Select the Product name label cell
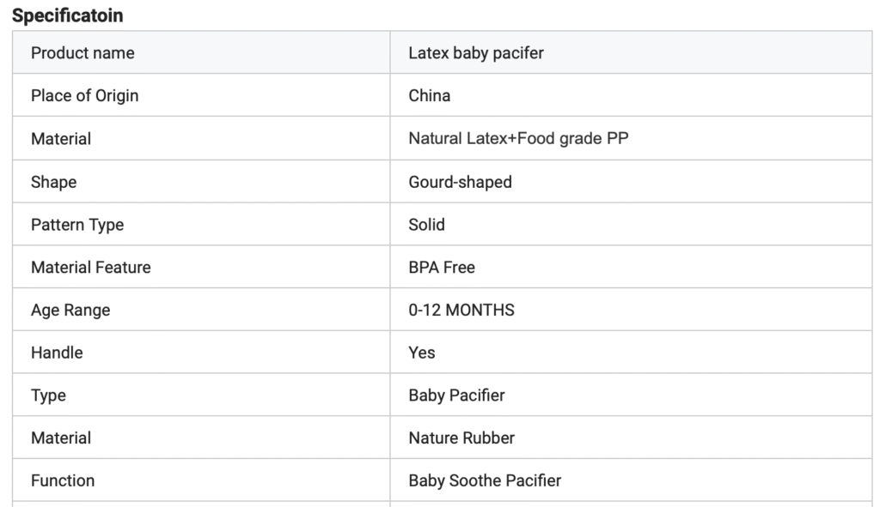 click(82, 53)
